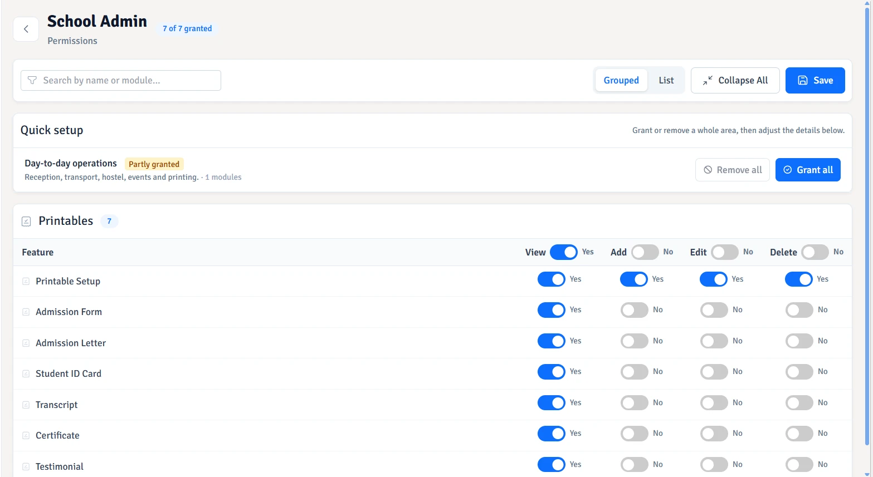This screenshot has width=873, height=477.
Task: Click the icon beside Student ID Card
Action: pyautogui.click(x=26, y=374)
